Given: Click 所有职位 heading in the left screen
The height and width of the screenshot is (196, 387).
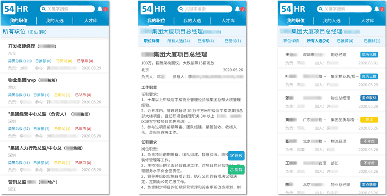Looking at the screenshot, I should coord(14,31).
